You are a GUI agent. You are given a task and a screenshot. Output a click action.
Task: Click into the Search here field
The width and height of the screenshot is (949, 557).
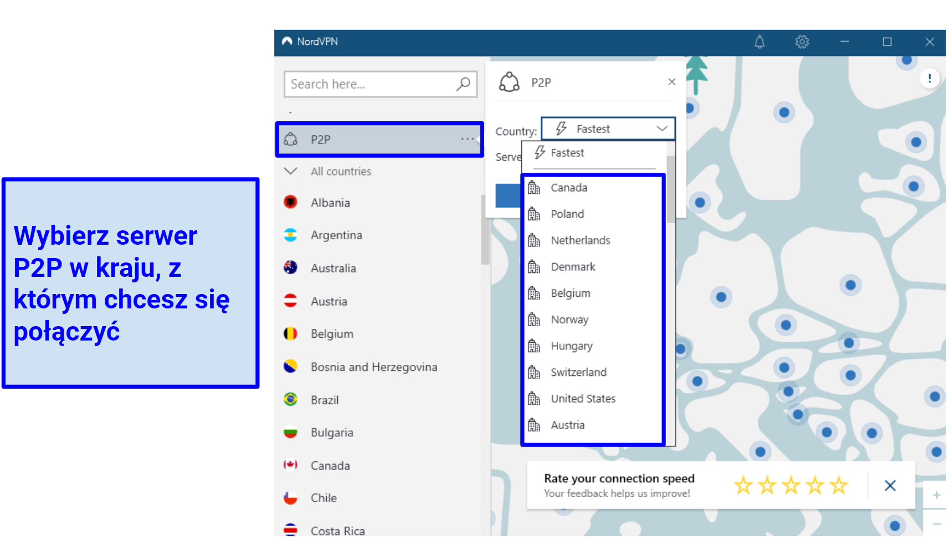(x=380, y=84)
